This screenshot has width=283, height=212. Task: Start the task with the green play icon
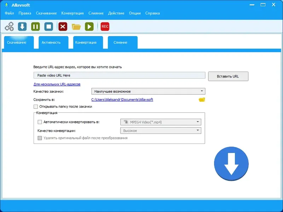89,26
